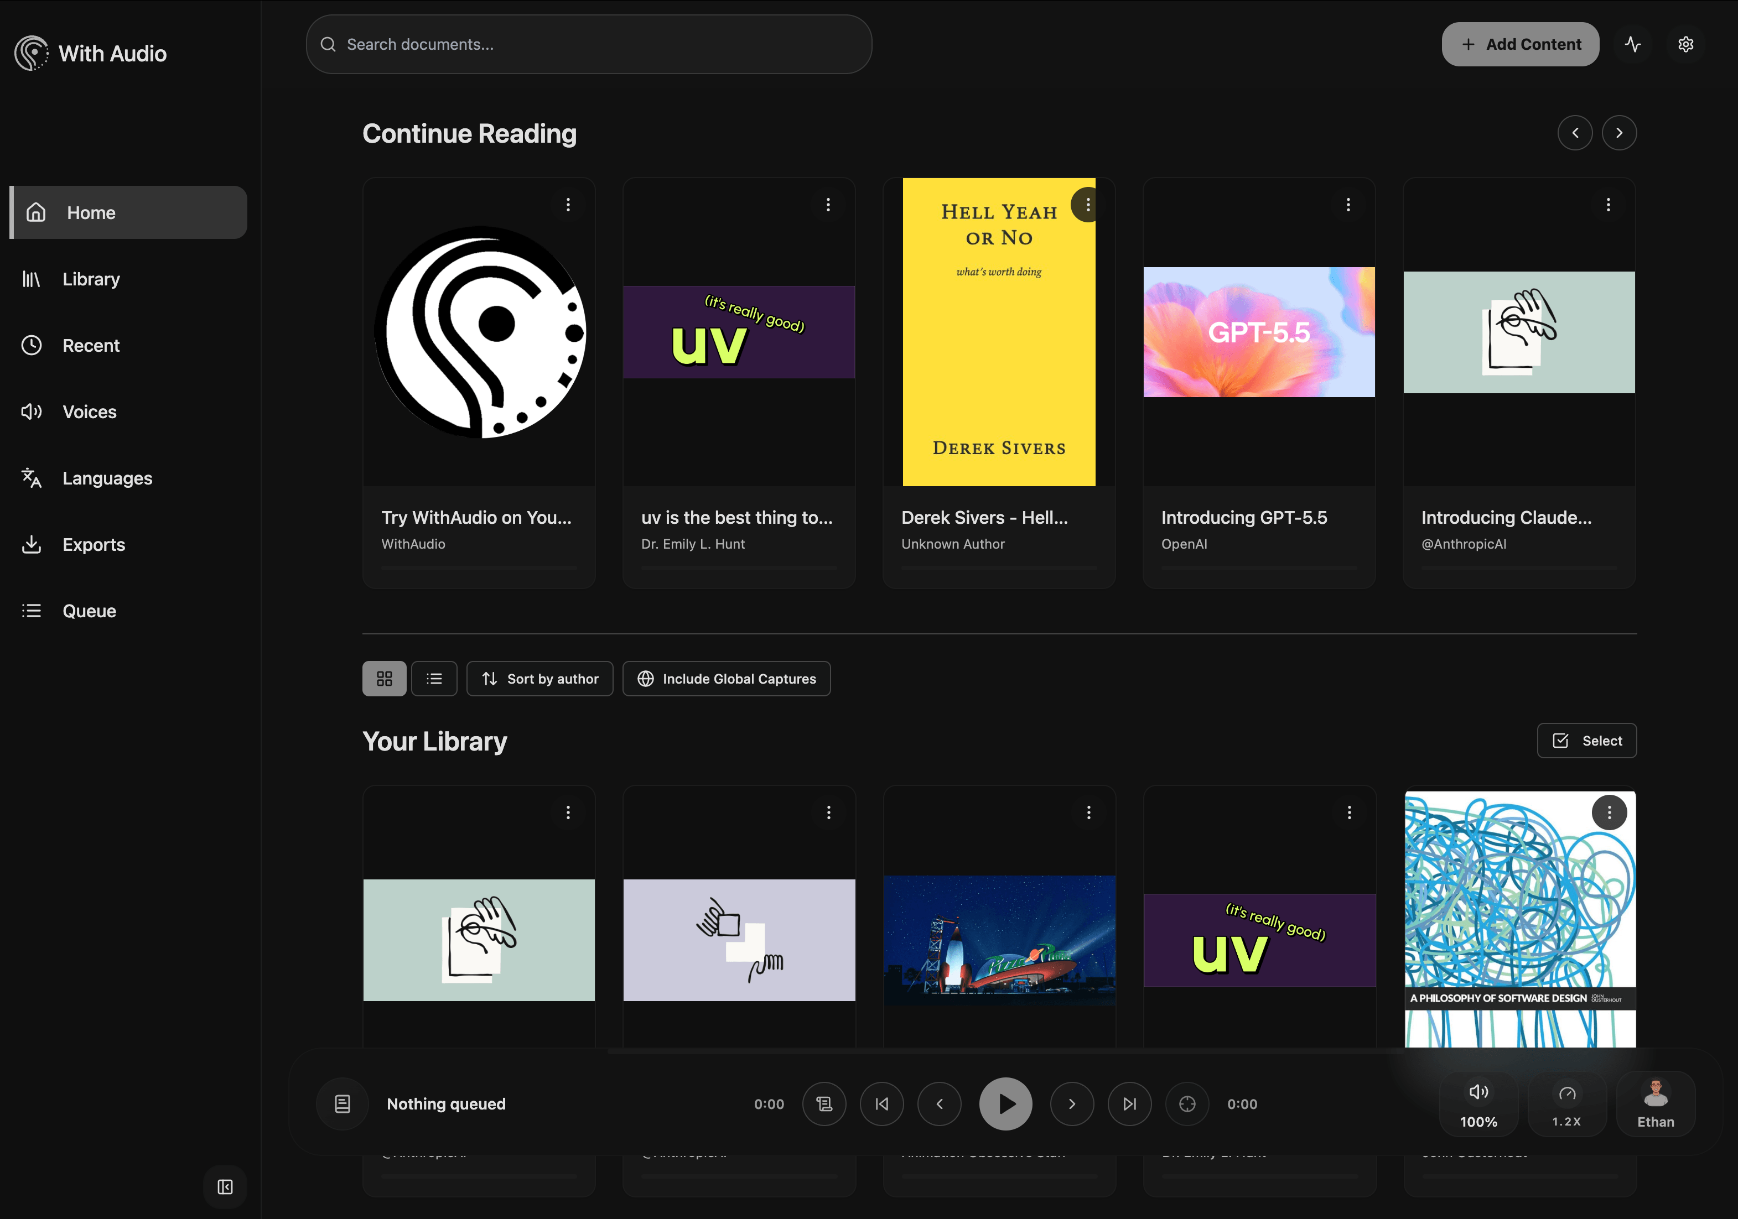
Task: Open GPT-5.5 cover thumbnail
Action: click(1259, 332)
